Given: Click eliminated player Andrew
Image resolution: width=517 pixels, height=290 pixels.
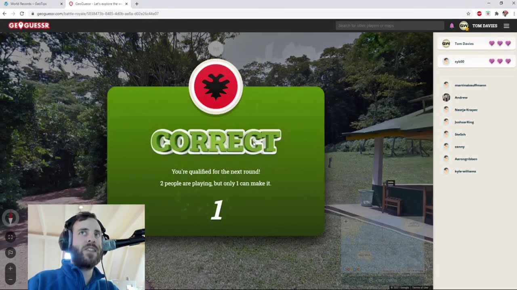Looking at the screenshot, I should (x=461, y=97).
